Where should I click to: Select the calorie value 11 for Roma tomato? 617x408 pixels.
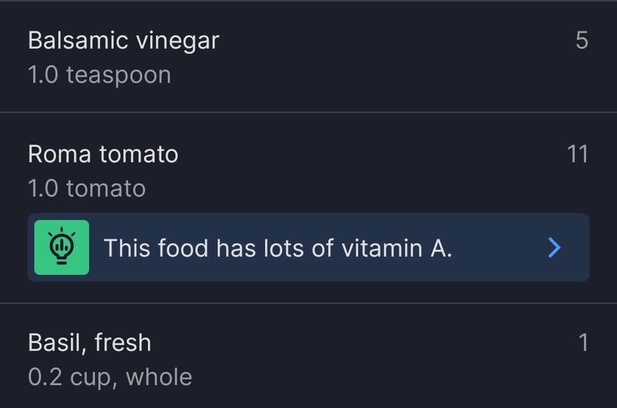click(x=578, y=154)
